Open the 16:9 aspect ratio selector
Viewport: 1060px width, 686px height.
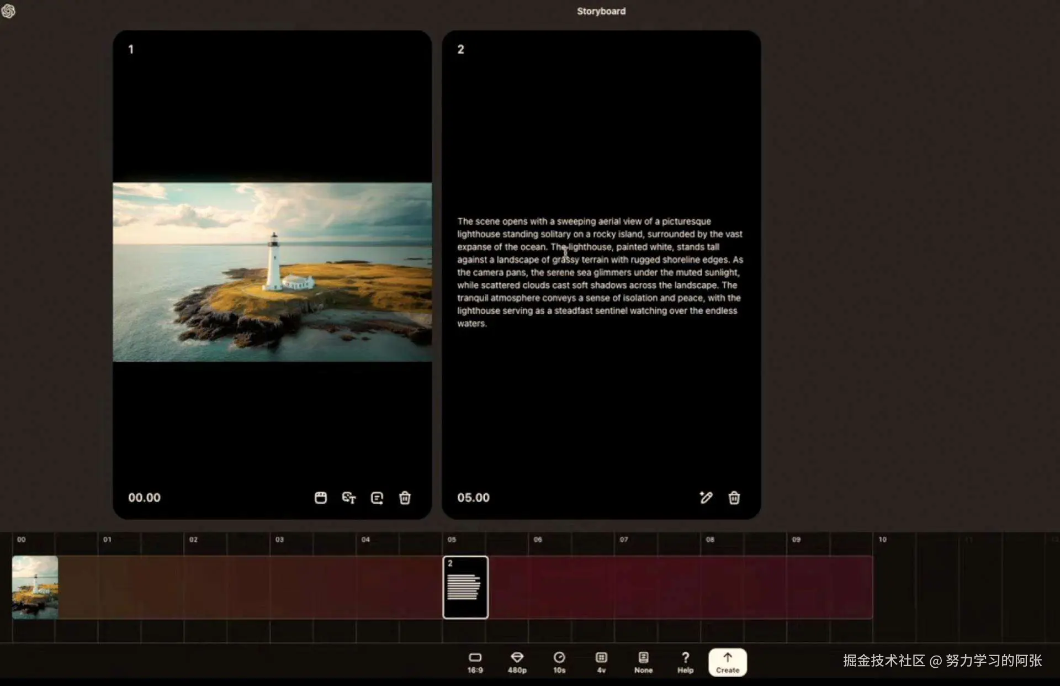pyautogui.click(x=475, y=662)
